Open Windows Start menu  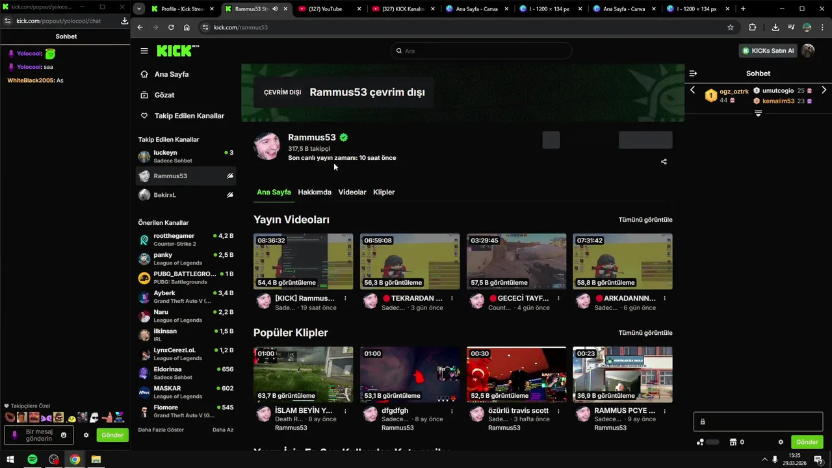(x=10, y=460)
